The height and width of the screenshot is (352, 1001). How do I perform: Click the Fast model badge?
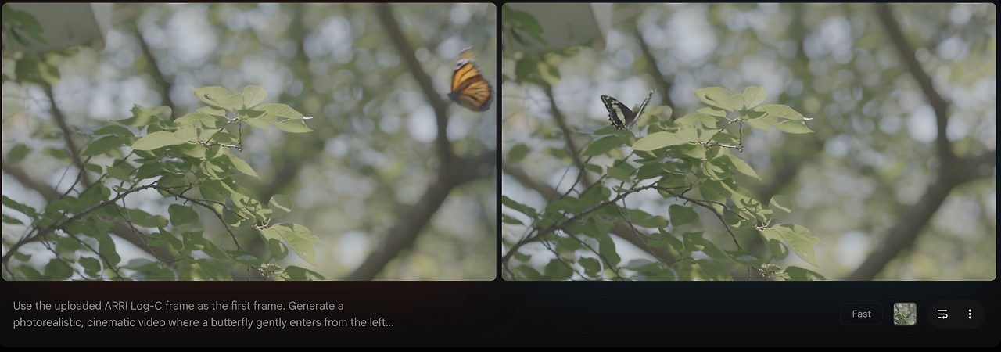[x=862, y=314]
